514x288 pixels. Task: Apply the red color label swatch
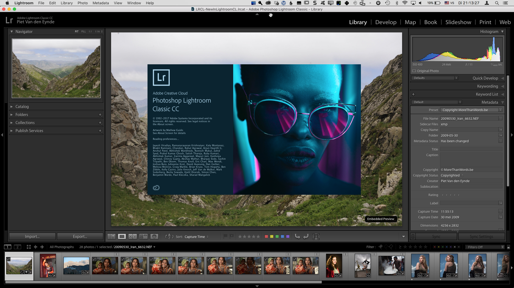click(266, 237)
